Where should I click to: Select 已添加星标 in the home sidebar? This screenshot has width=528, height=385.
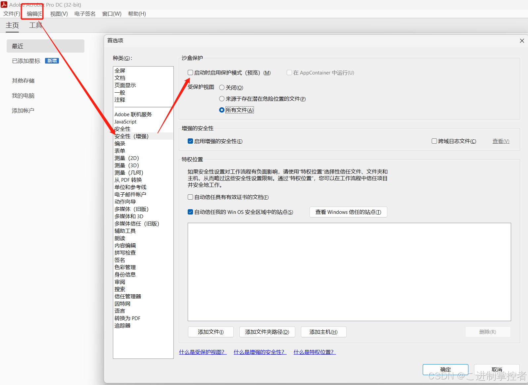click(26, 61)
